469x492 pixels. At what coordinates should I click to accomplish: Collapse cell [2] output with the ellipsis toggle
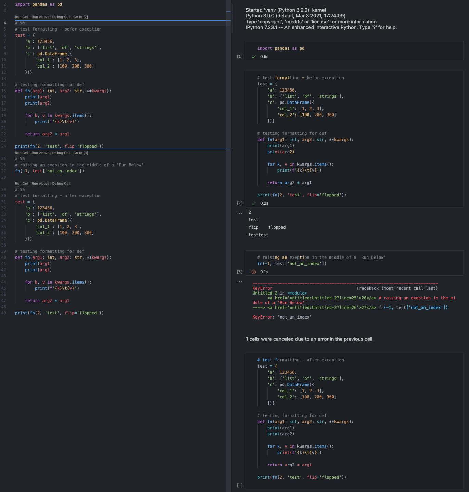240,212
